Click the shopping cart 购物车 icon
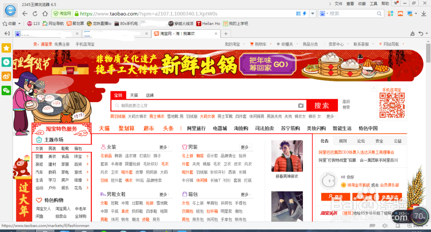The image size is (431, 232). point(252,44)
